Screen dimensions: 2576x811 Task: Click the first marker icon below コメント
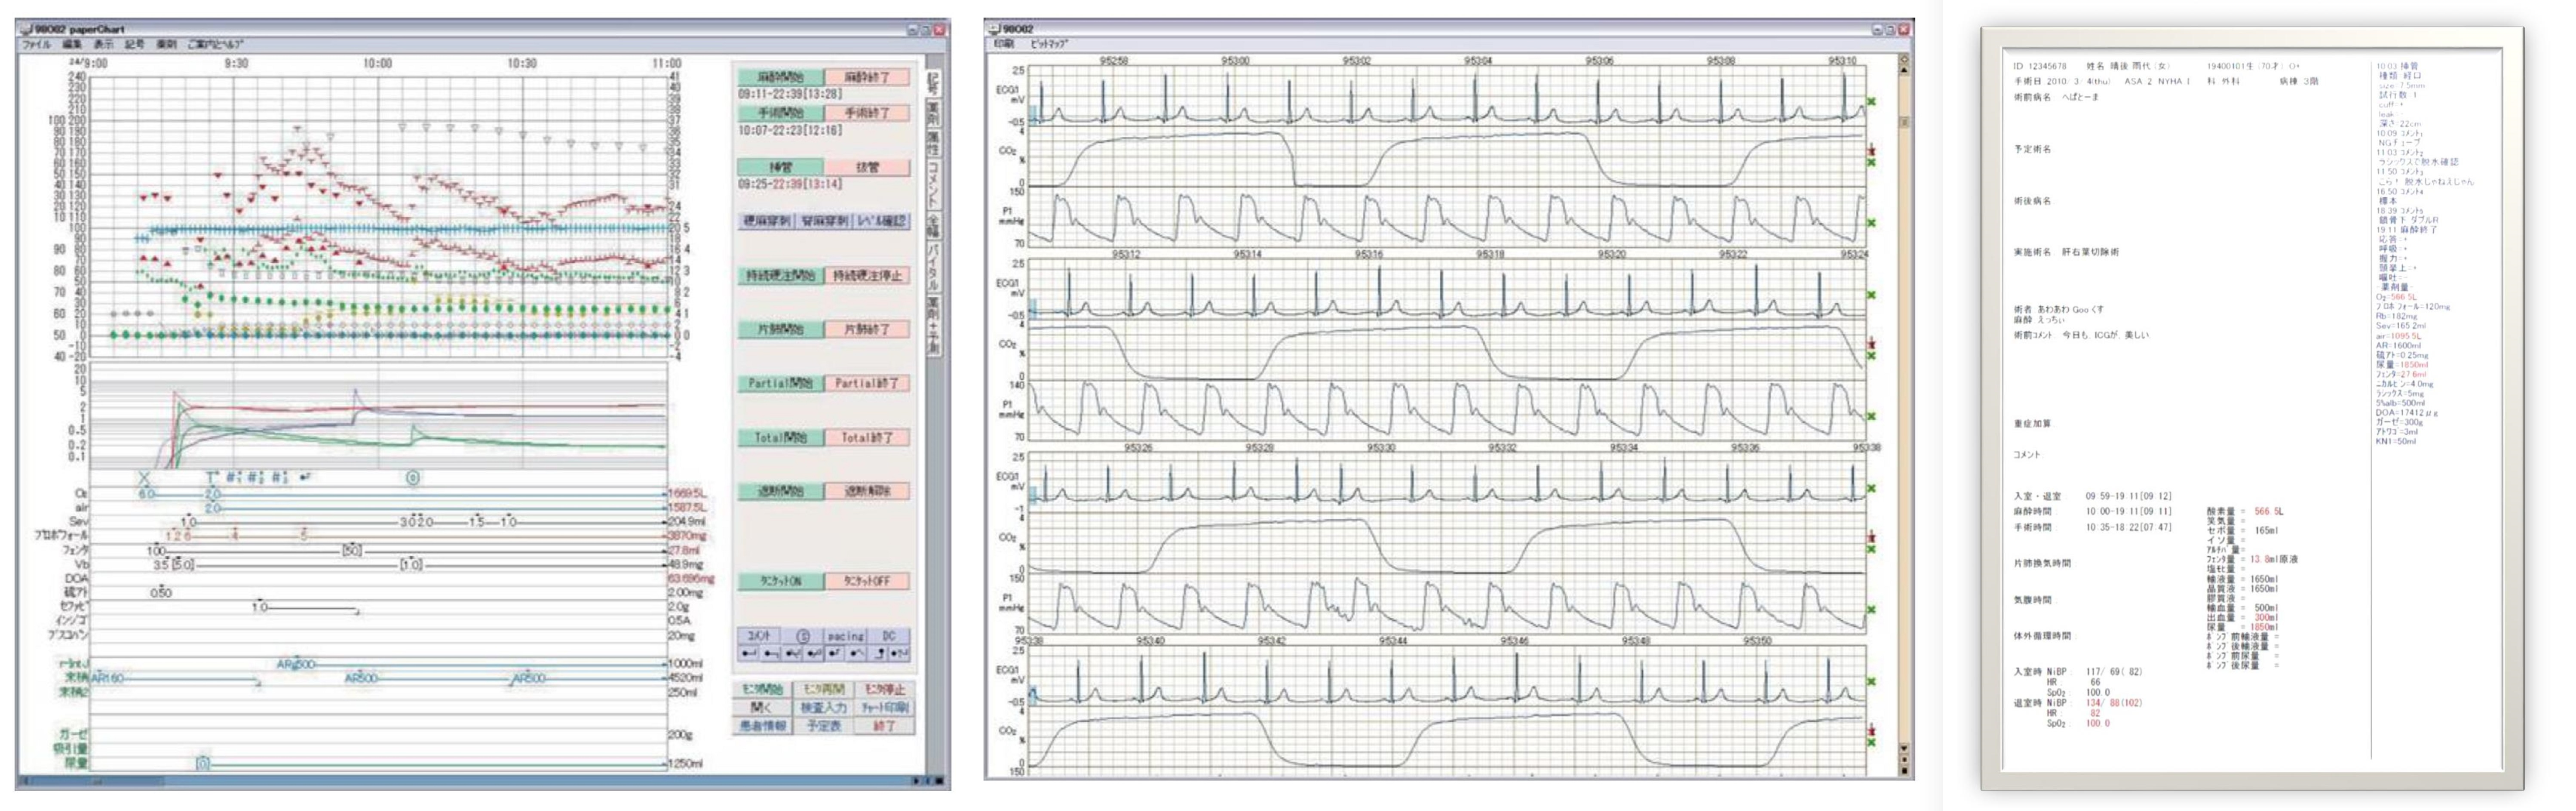(x=749, y=653)
